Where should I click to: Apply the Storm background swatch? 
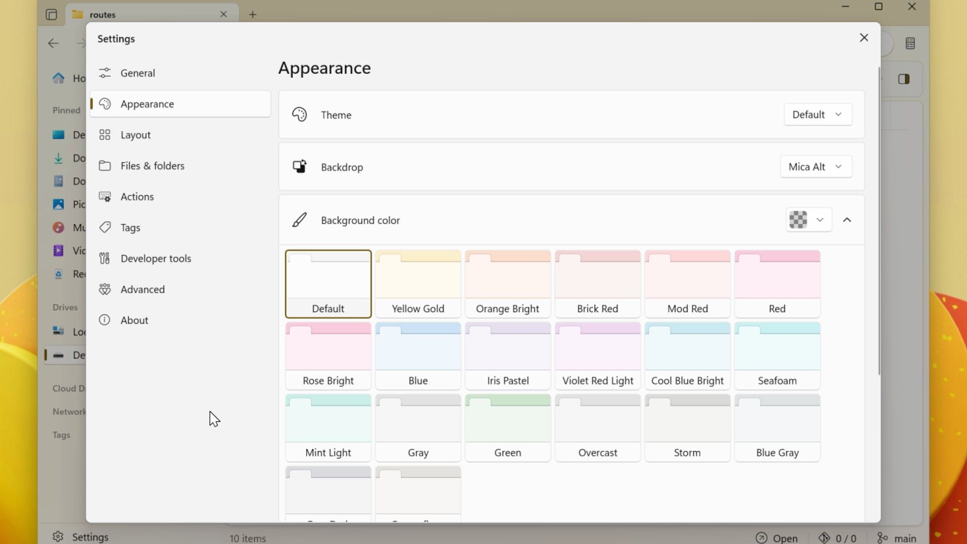pyautogui.click(x=687, y=428)
